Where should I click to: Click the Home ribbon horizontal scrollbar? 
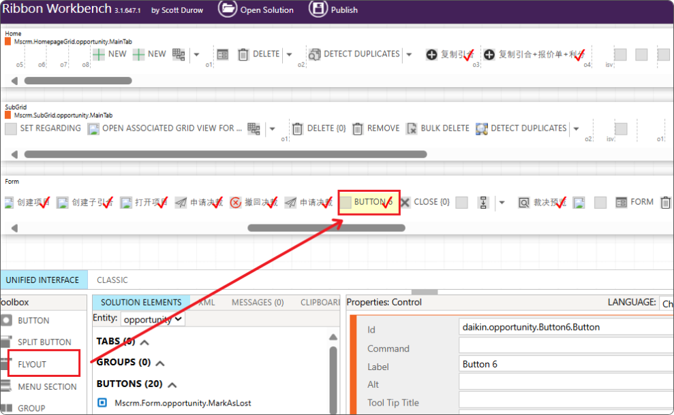[78, 81]
